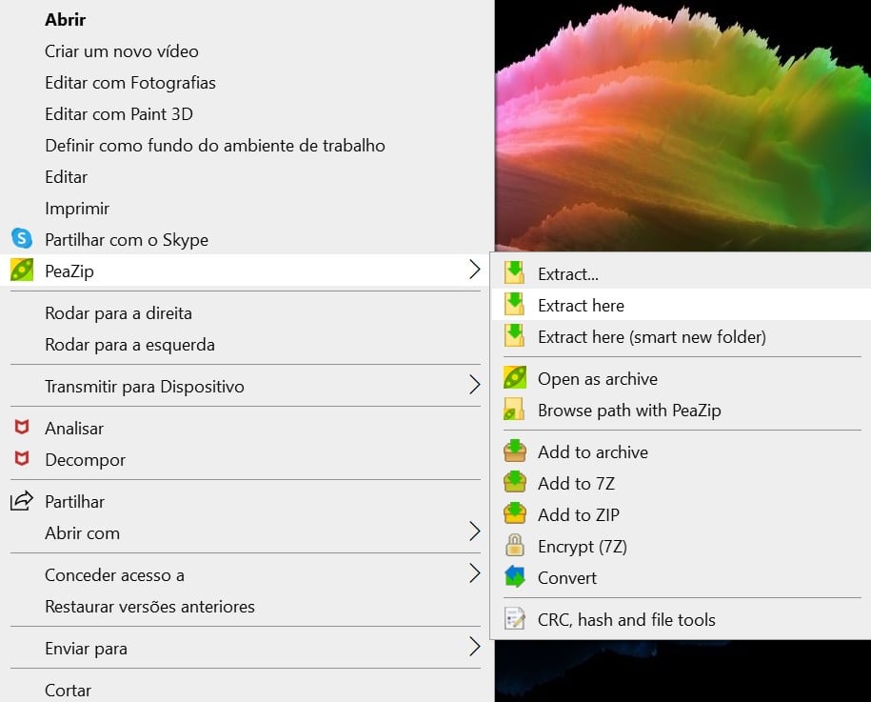Select Criar um novo vídeo

122,51
